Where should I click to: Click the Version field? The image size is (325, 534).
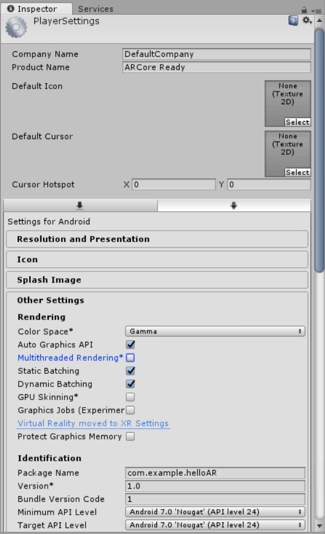point(215,486)
